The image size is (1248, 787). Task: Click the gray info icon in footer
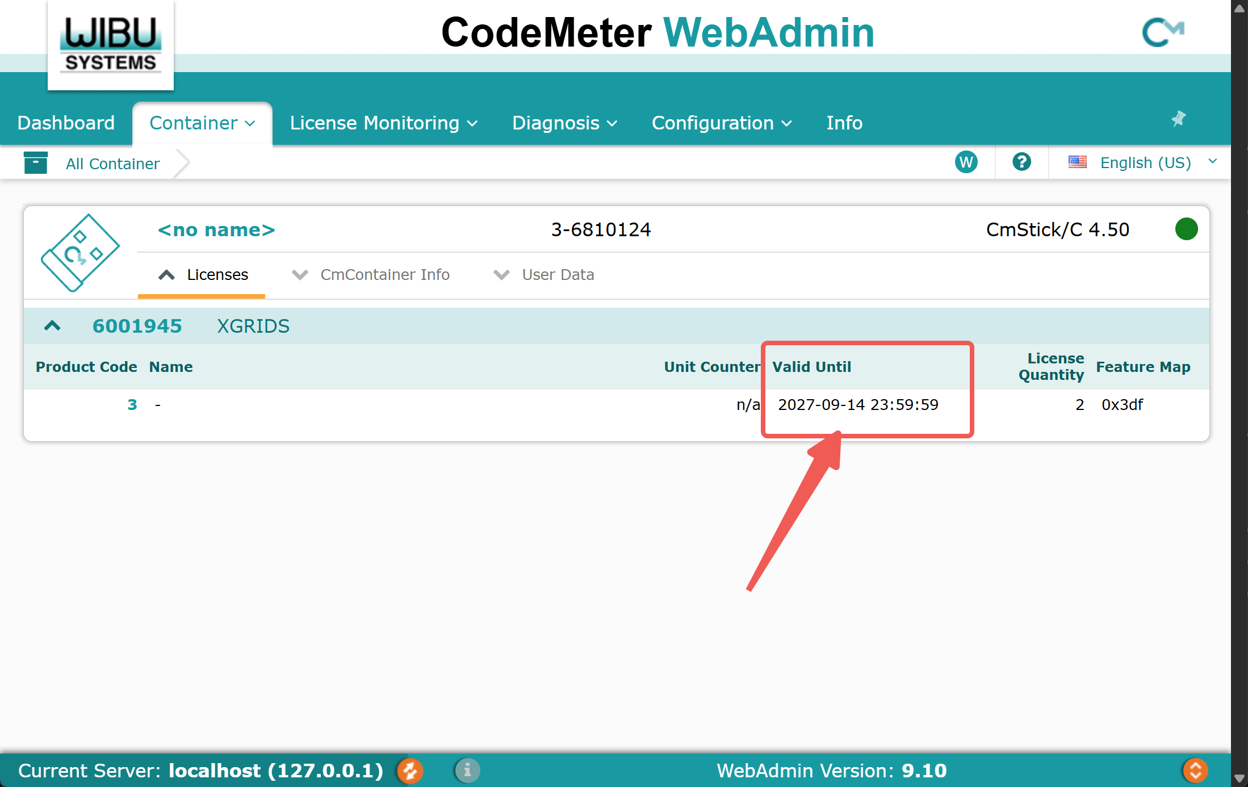click(467, 771)
